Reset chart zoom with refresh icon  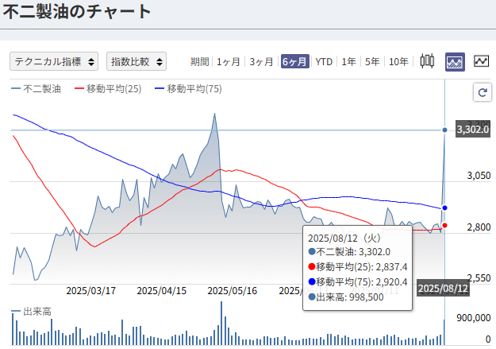point(483,92)
